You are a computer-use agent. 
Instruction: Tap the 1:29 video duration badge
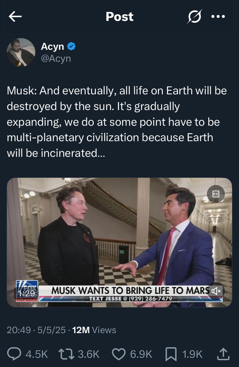coord(27,293)
